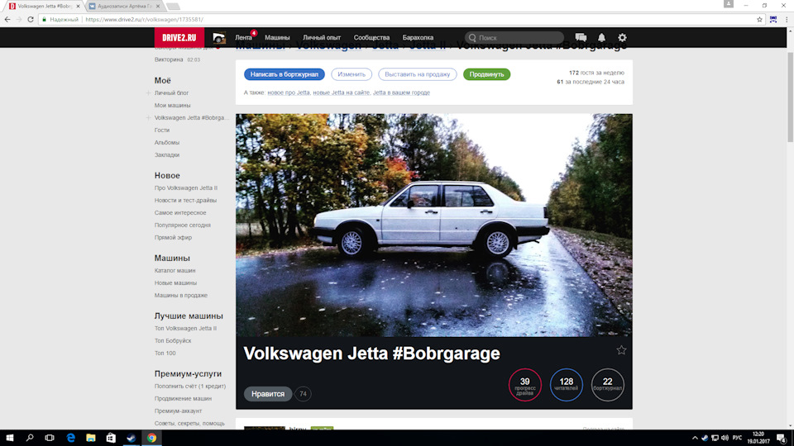
Task: Open Барахолка menu item
Action: pos(418,37)
